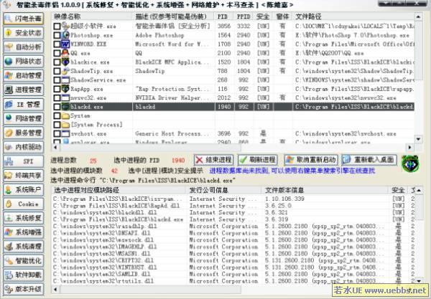Sort processes by the 映像名称 column header
431x299 pixels.
coord(93,16)
